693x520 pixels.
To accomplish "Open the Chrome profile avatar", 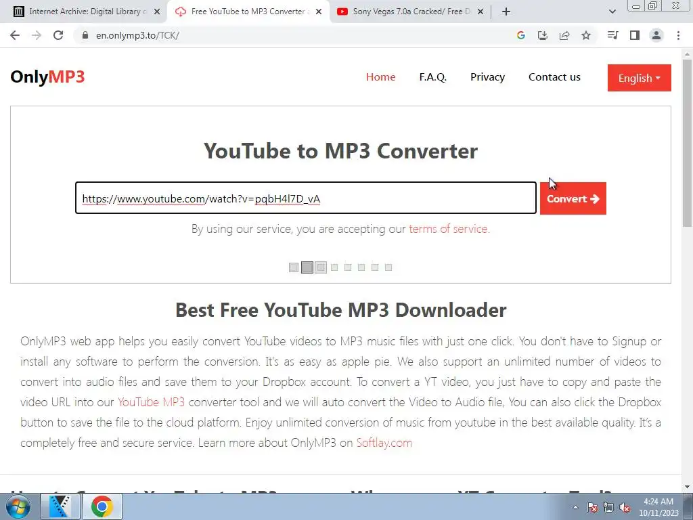I will click(x=656, y=35).
